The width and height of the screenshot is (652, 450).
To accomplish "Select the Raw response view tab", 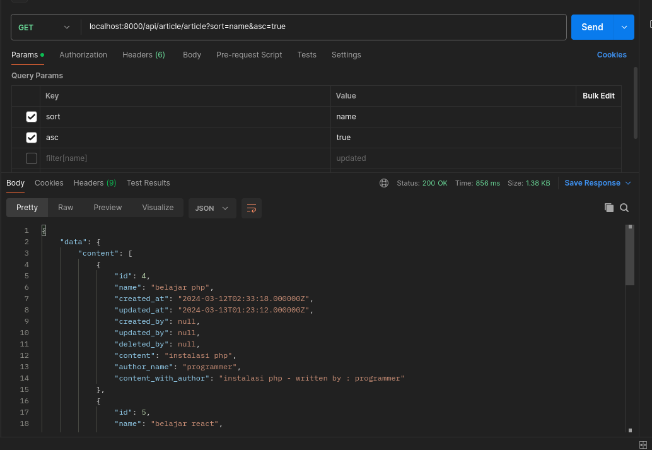I will click(66, 208).
